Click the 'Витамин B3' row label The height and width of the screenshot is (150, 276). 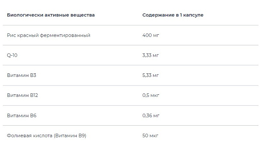[21, 75]
